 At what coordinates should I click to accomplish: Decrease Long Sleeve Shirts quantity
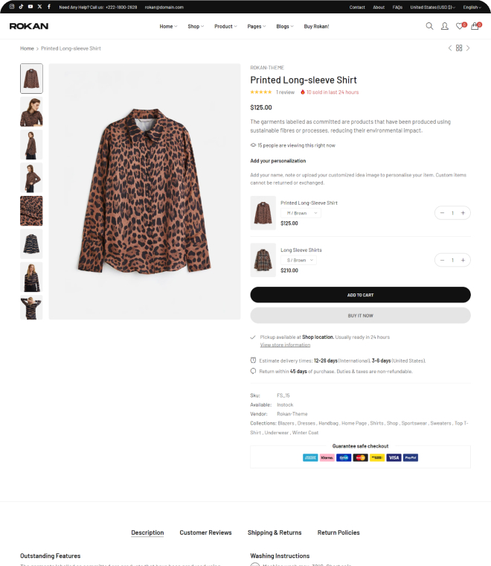click(x=442, y=260)
